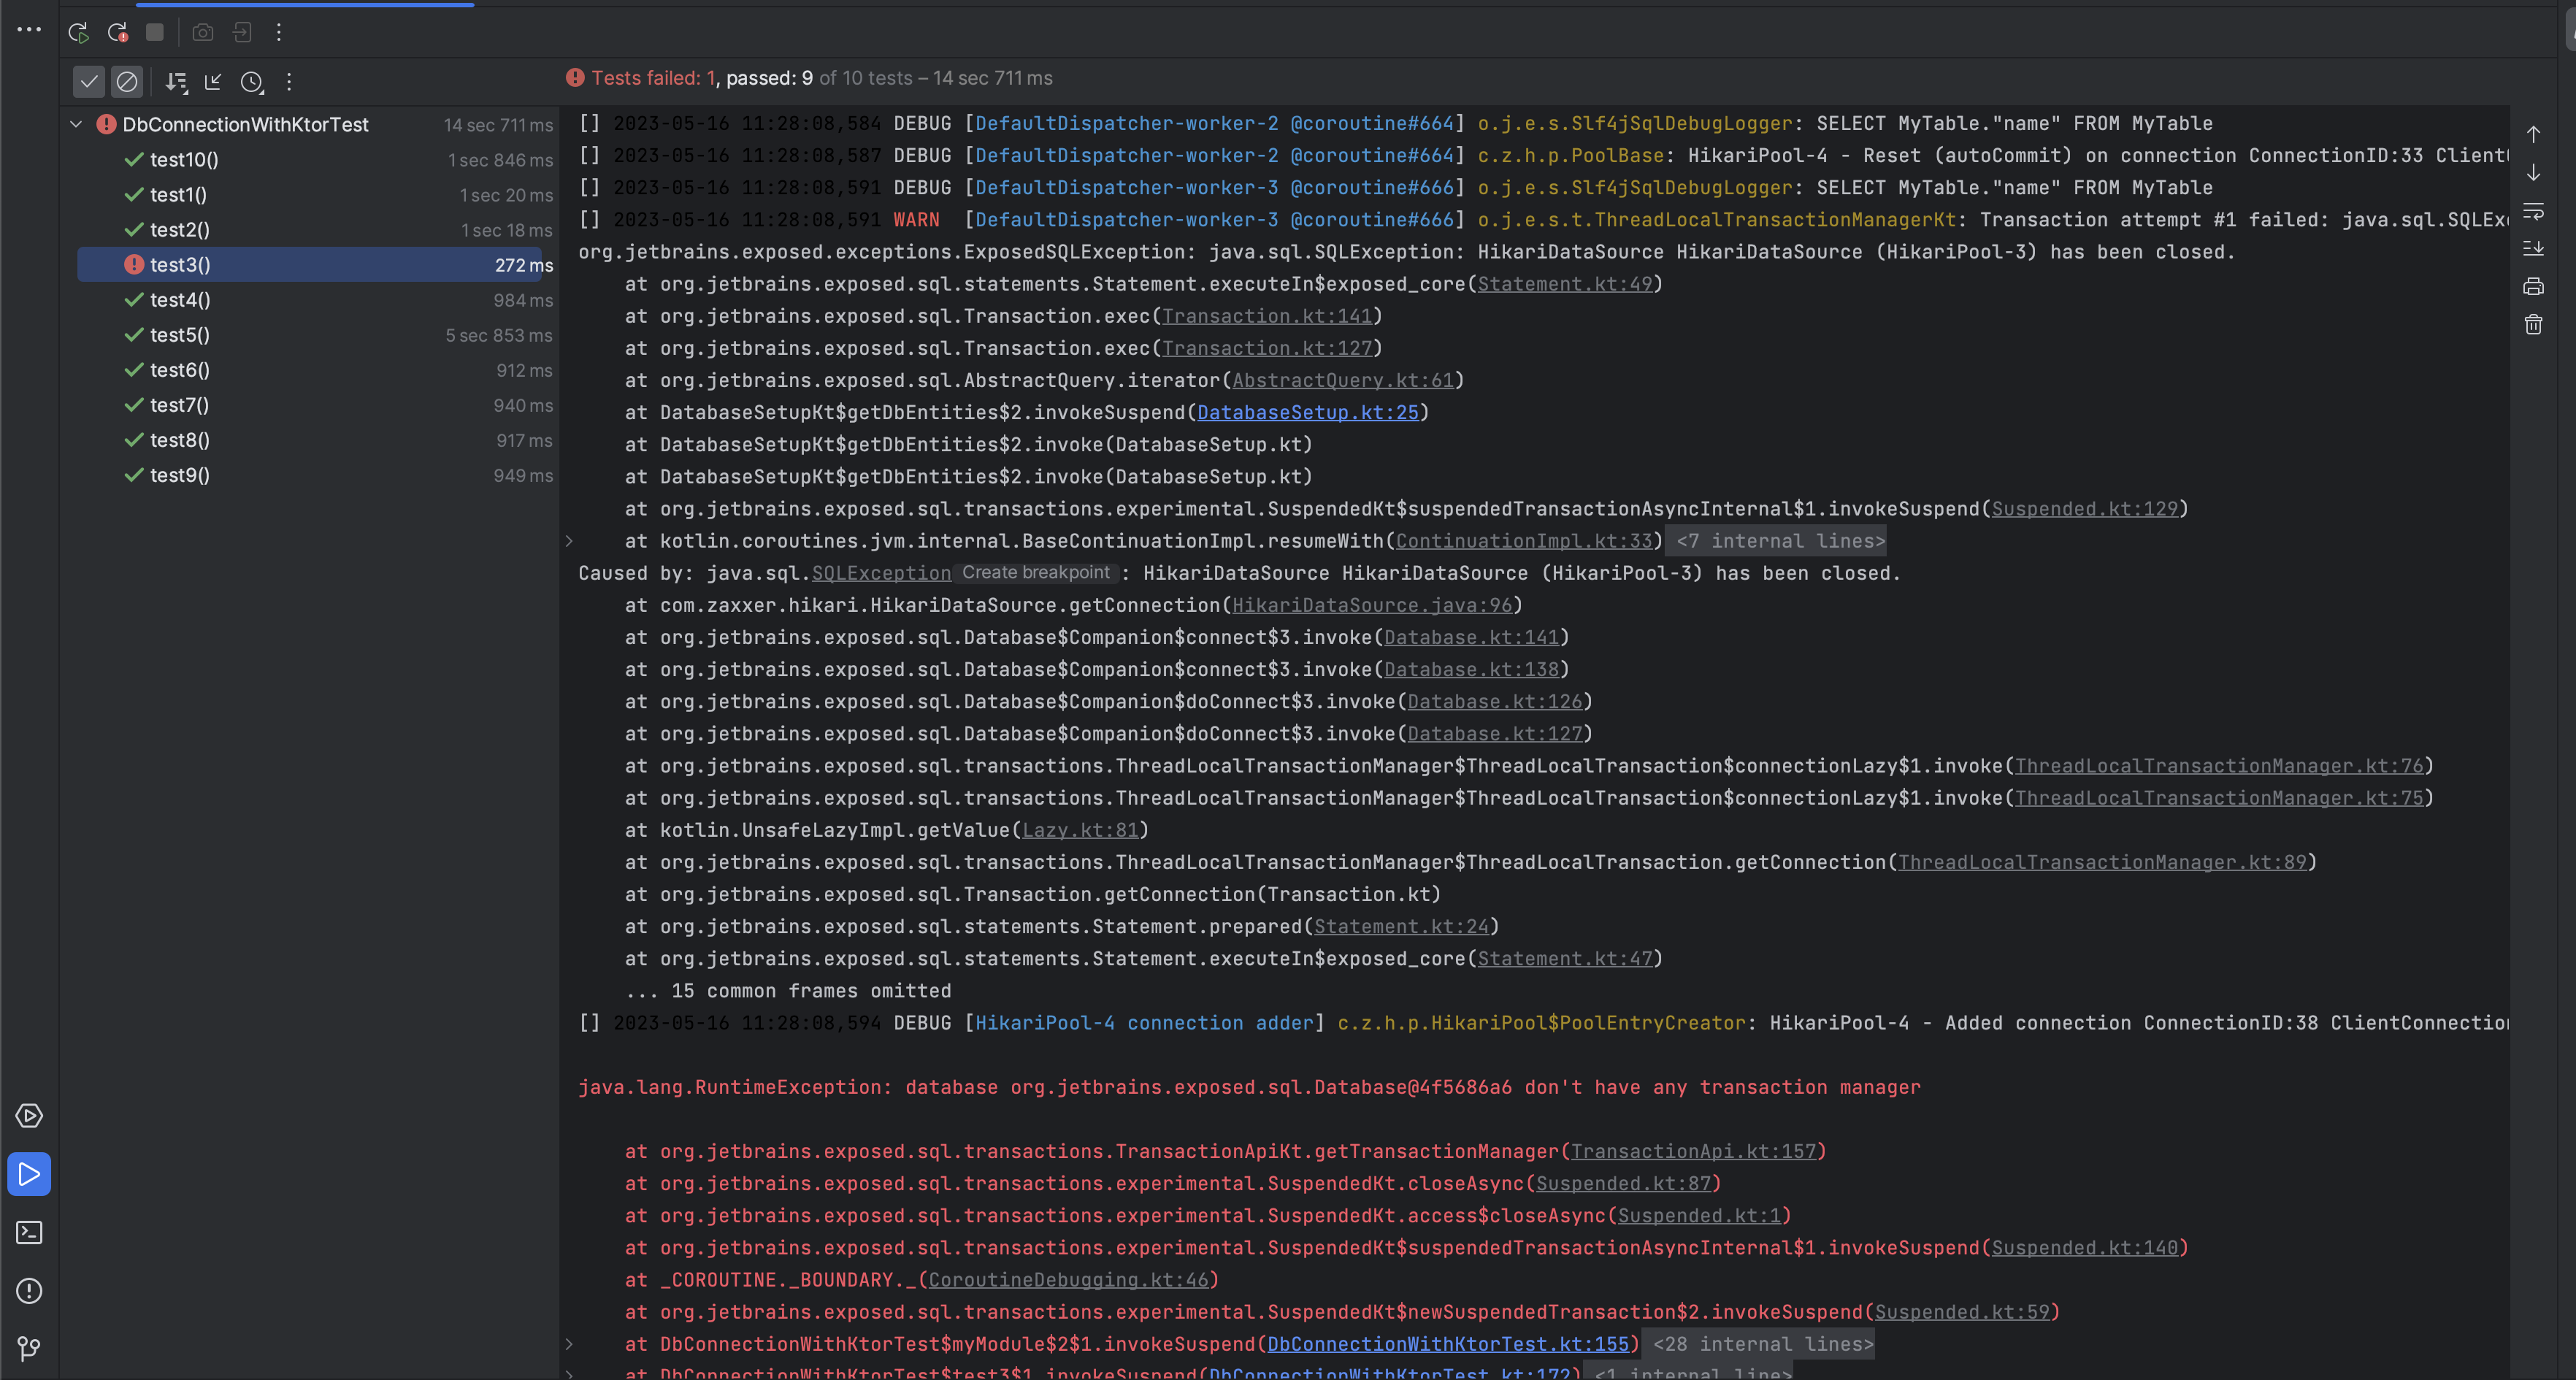
Task: Rerun the tests
Action: tap(78, 33)
